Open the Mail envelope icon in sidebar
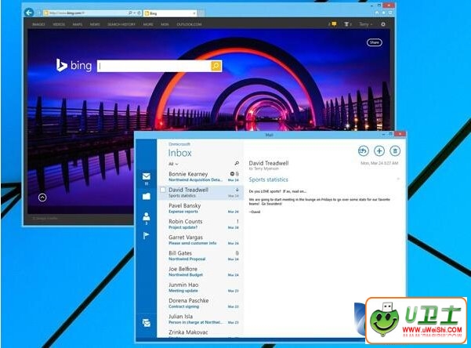471x348 pixels. point(147,176)
